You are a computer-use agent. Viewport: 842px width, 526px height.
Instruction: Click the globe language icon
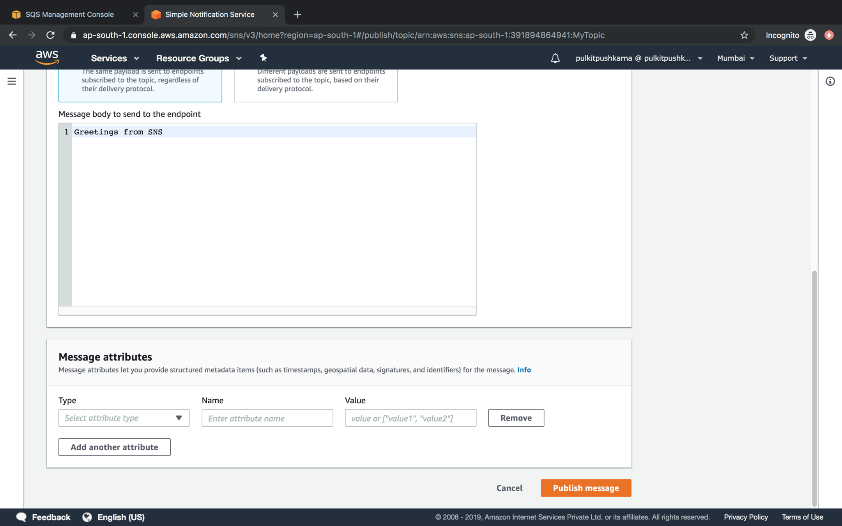(87, 517)
